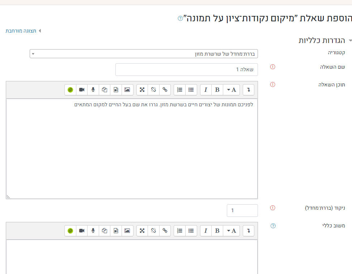The height and width of the screenshot is (274, 352).
Task: Toggle italic in the question text editor
Action: (x=206, y=90)
